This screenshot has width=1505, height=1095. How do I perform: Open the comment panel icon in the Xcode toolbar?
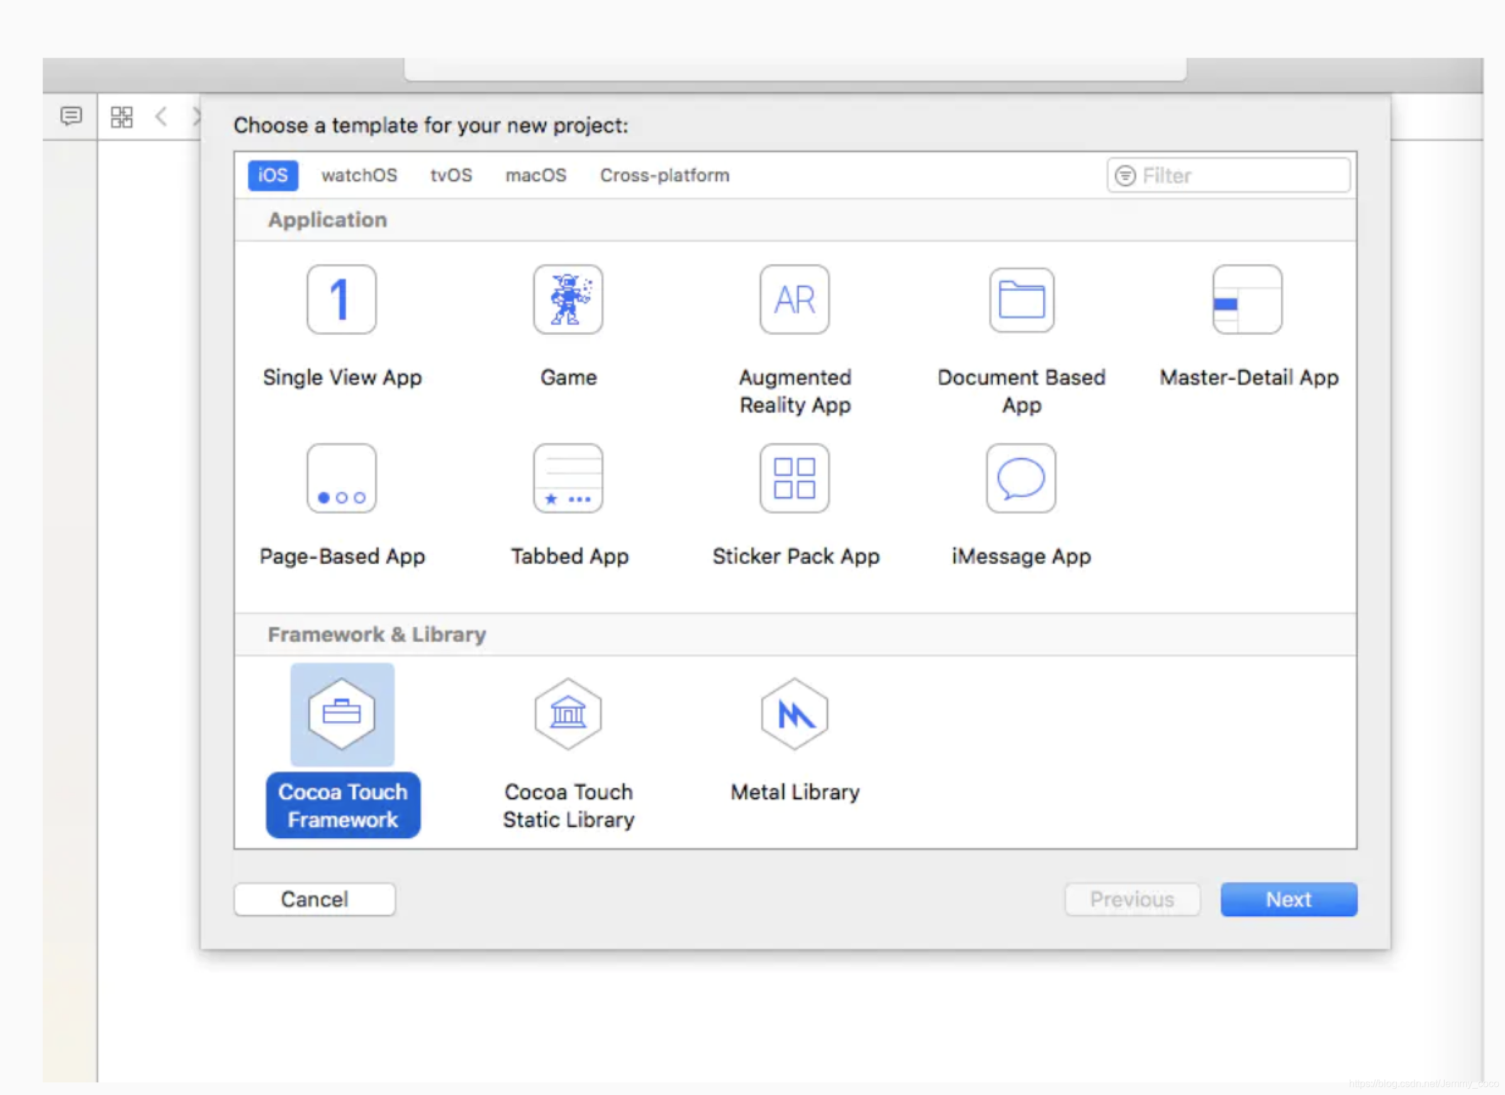(71, 116)
